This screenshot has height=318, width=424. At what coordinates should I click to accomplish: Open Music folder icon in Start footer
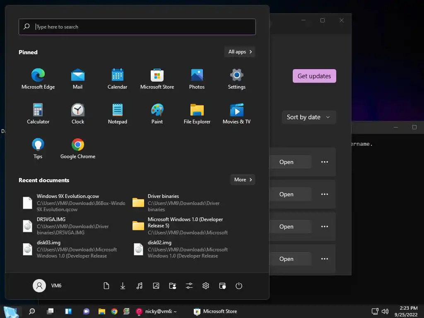point(139,286)
